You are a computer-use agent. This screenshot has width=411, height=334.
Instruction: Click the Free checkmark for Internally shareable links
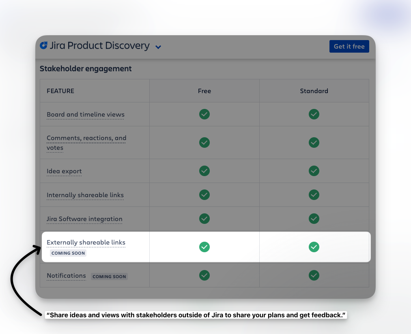pyautogui.click(x=204, y=195)
